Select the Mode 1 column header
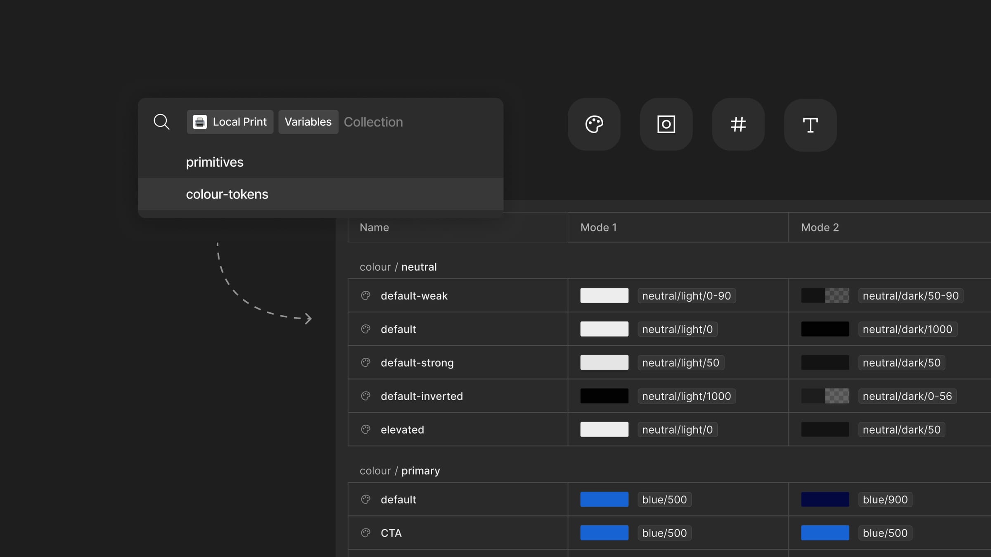Screen dimensions: 991x557 point(598,227)
